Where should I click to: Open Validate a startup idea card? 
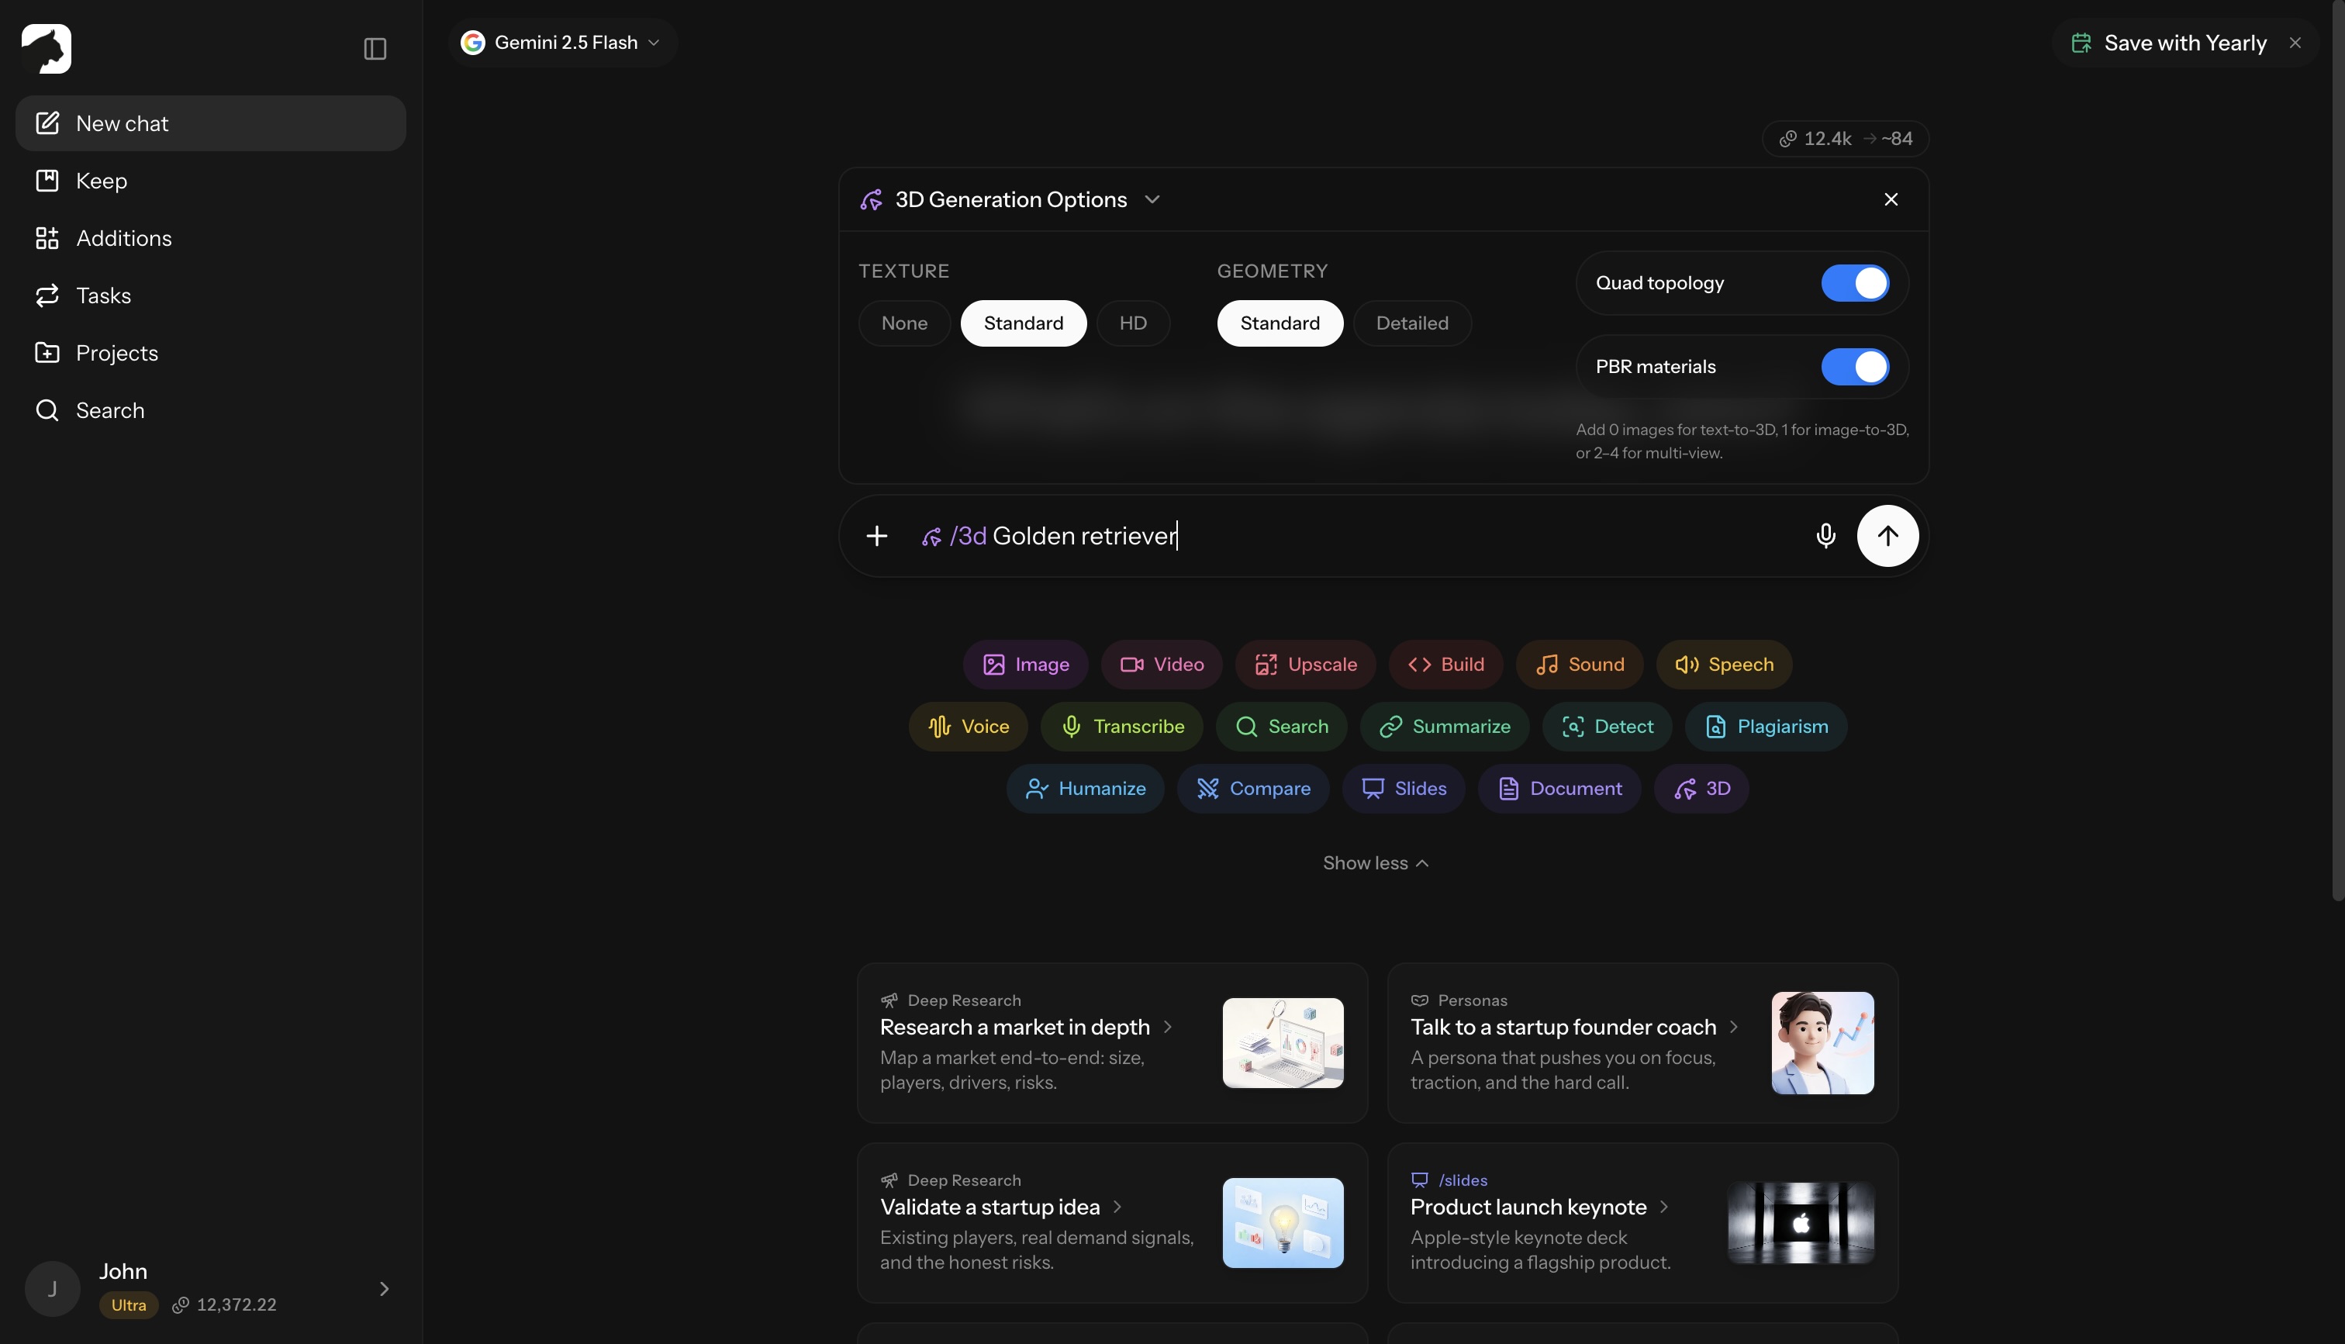tap(1111, 1223)
